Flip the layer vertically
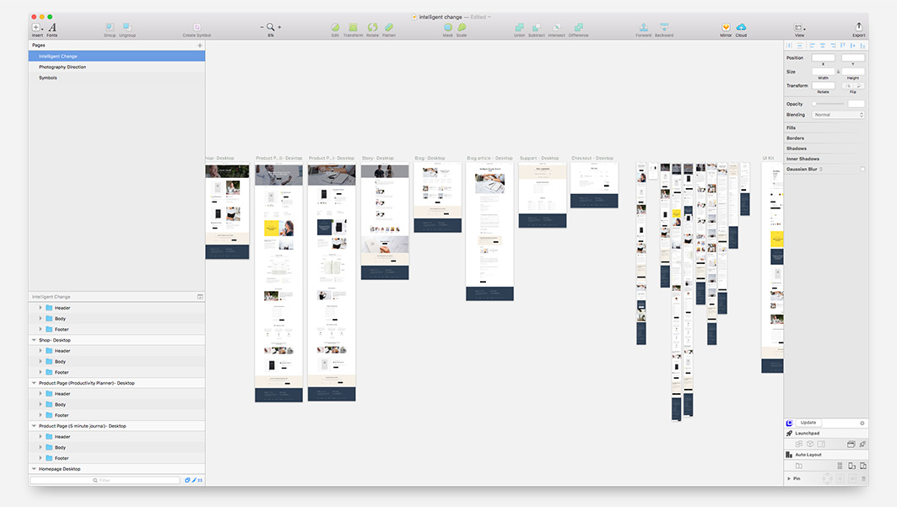This screenshot has height=507, width=897. pyautogui.click(x=859, y=86)
